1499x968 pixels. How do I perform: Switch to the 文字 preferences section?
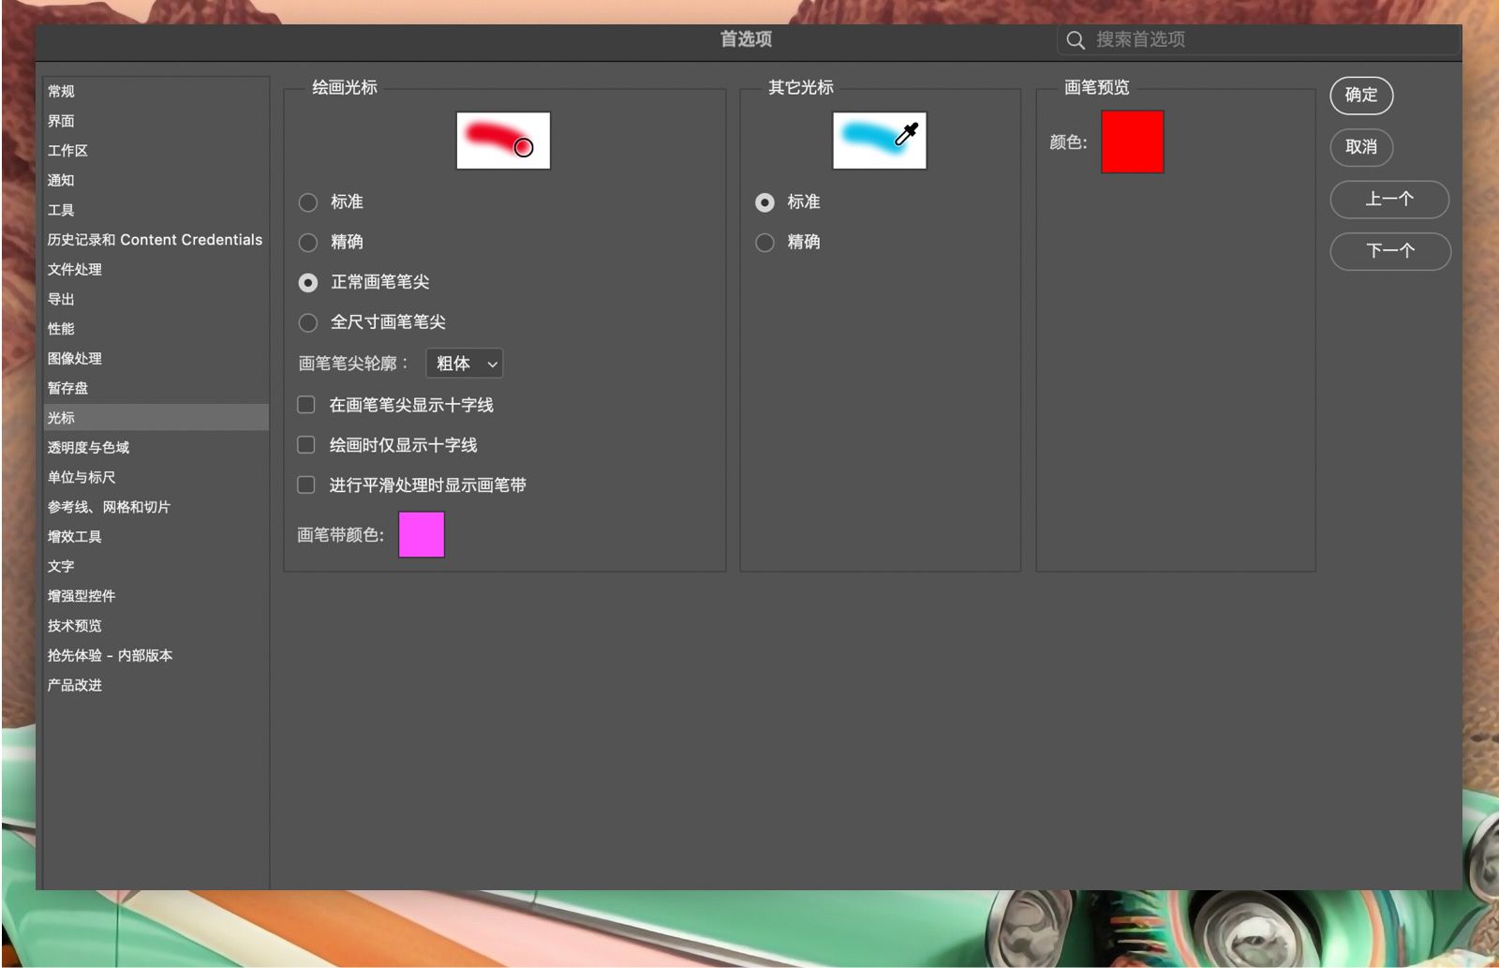60,566
